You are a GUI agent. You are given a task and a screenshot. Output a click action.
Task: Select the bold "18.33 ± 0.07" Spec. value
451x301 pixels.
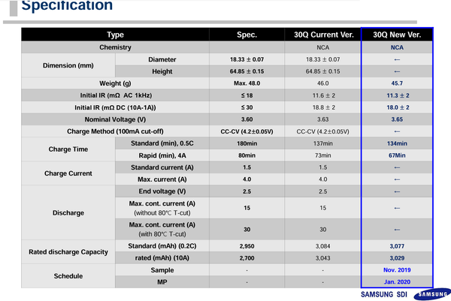tap(247, 59)
